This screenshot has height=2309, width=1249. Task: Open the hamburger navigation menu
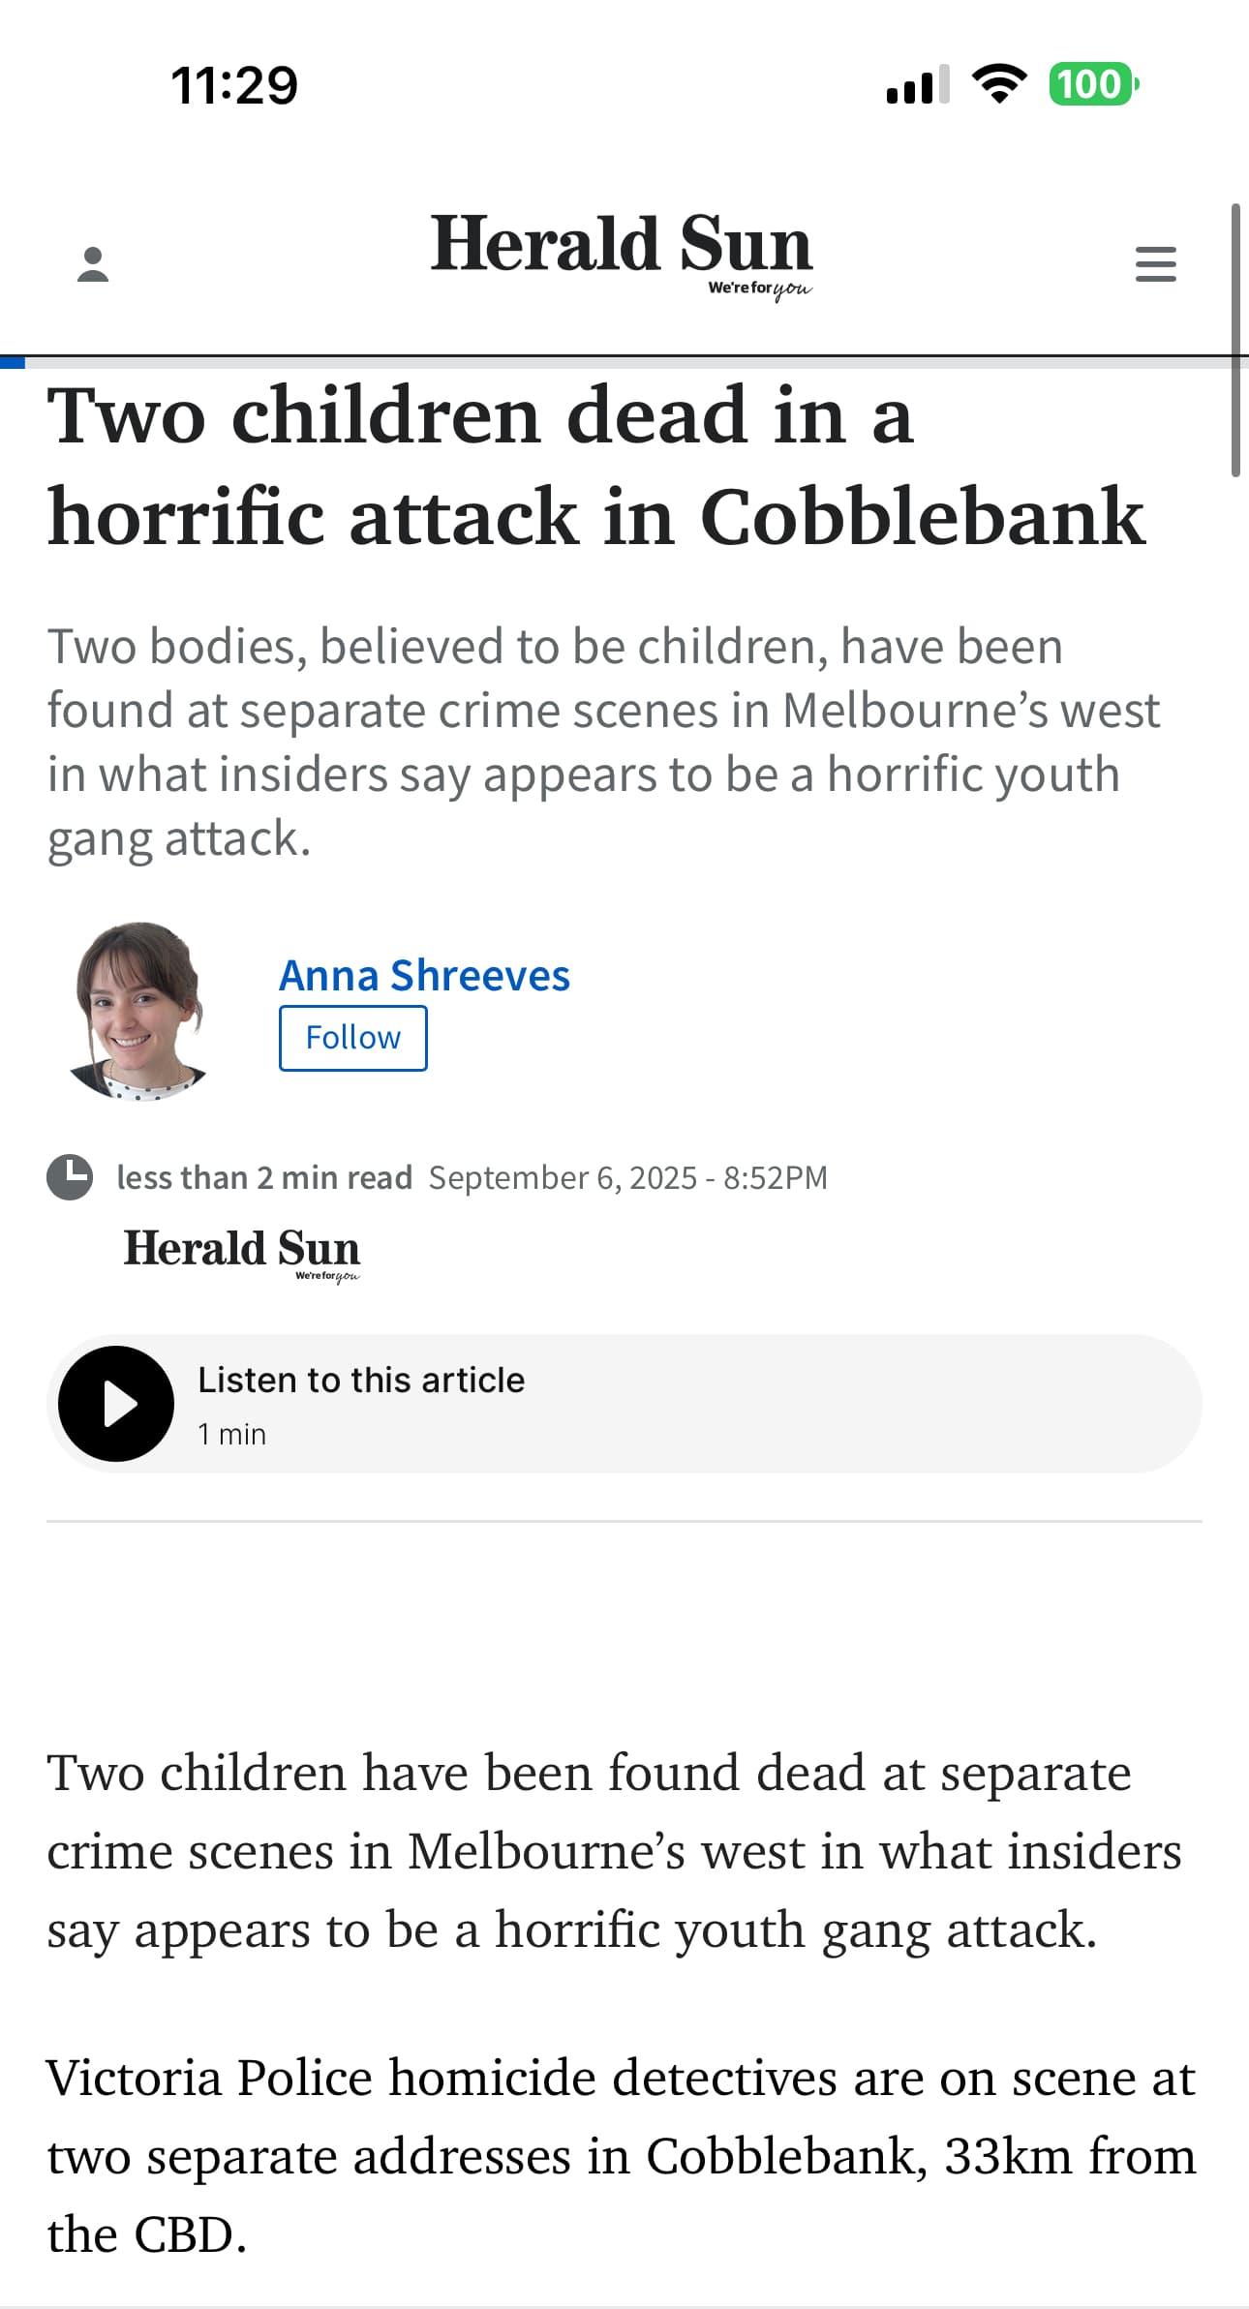(1155, 264)
